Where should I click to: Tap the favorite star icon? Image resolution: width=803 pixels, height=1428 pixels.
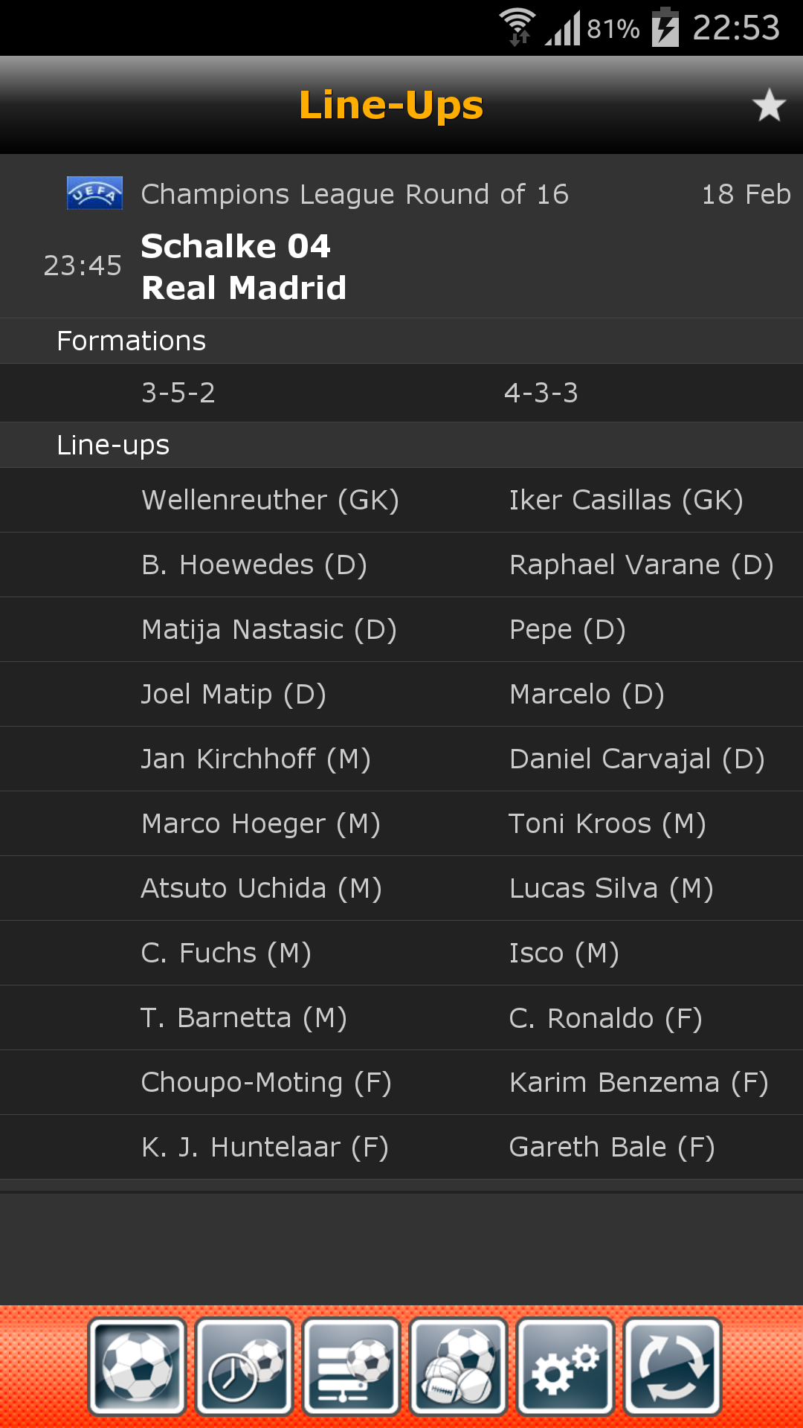[769, 105]
